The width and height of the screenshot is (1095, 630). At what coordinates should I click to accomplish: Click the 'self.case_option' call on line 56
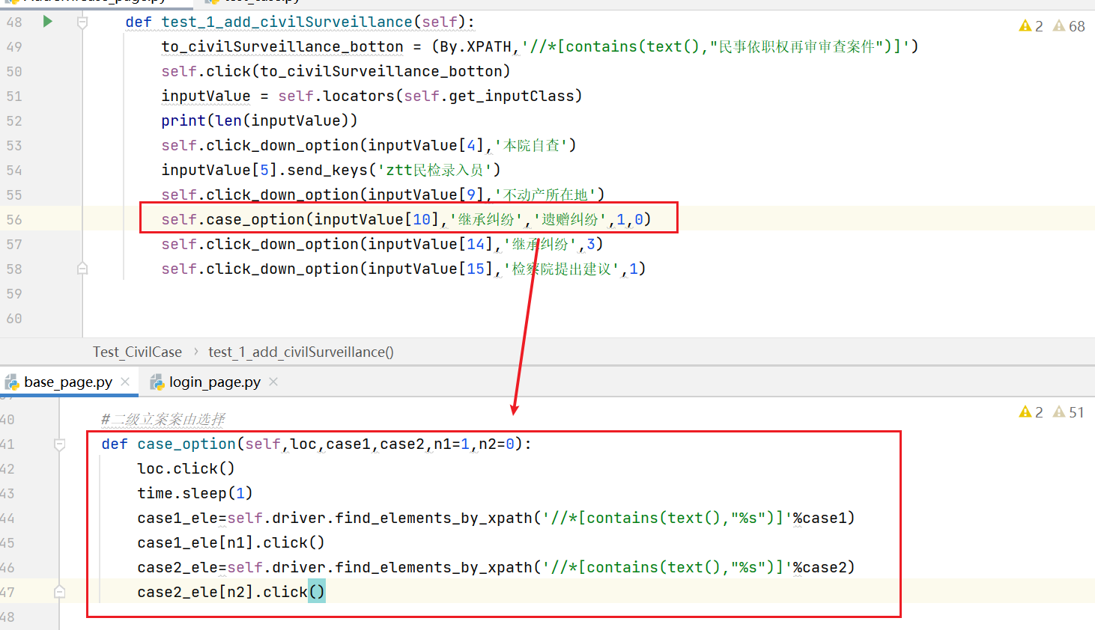233,219
